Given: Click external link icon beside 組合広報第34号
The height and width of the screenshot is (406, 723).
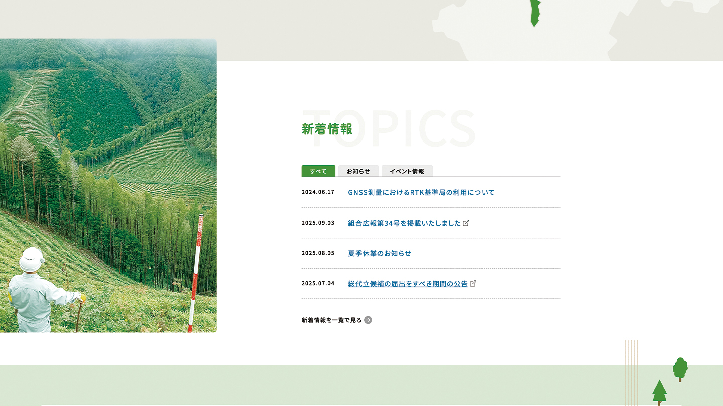Looking at the screenshot, I should click(x=466, y=223).
